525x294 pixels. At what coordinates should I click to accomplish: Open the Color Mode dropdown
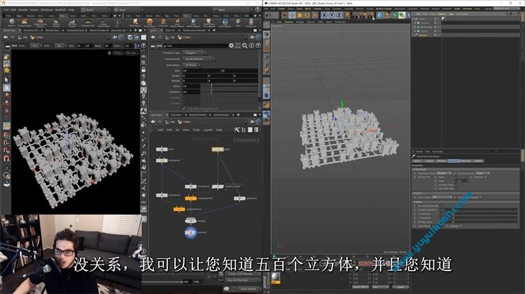441,197
